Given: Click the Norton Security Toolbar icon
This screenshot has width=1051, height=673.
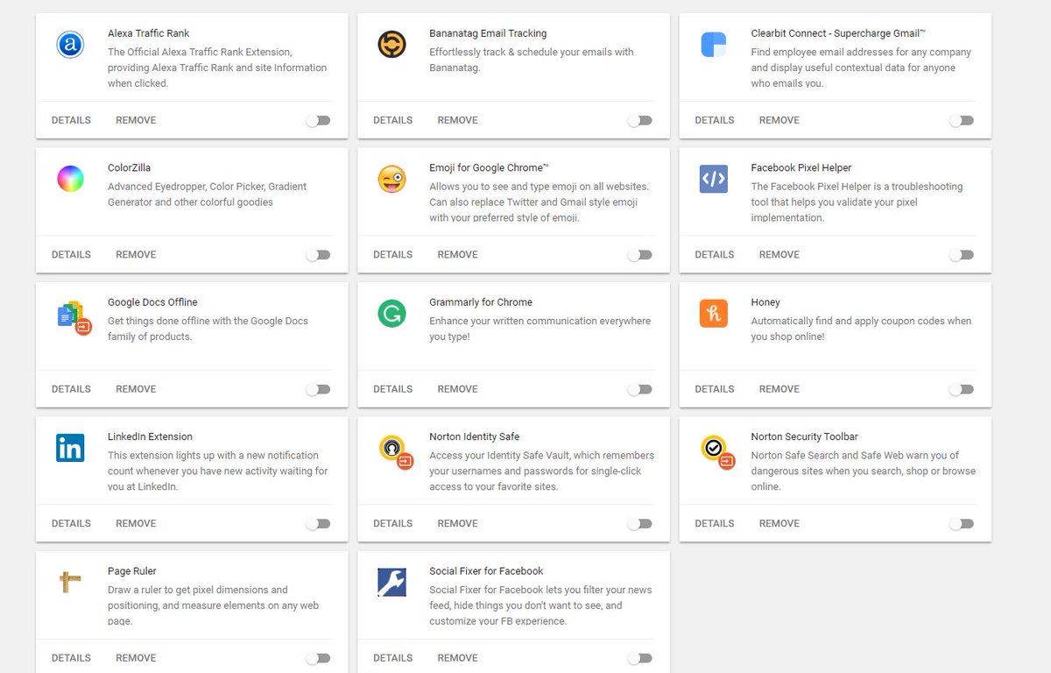Looking at the screenshot, I should point(717,451).
